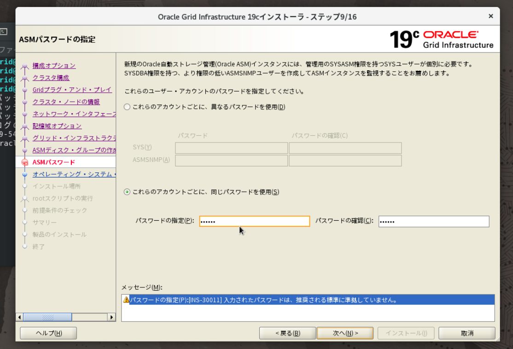Viewport: 513px width, 349px height.
Task: Click the red ASMパスワード step icon
Action: (24, 162)
